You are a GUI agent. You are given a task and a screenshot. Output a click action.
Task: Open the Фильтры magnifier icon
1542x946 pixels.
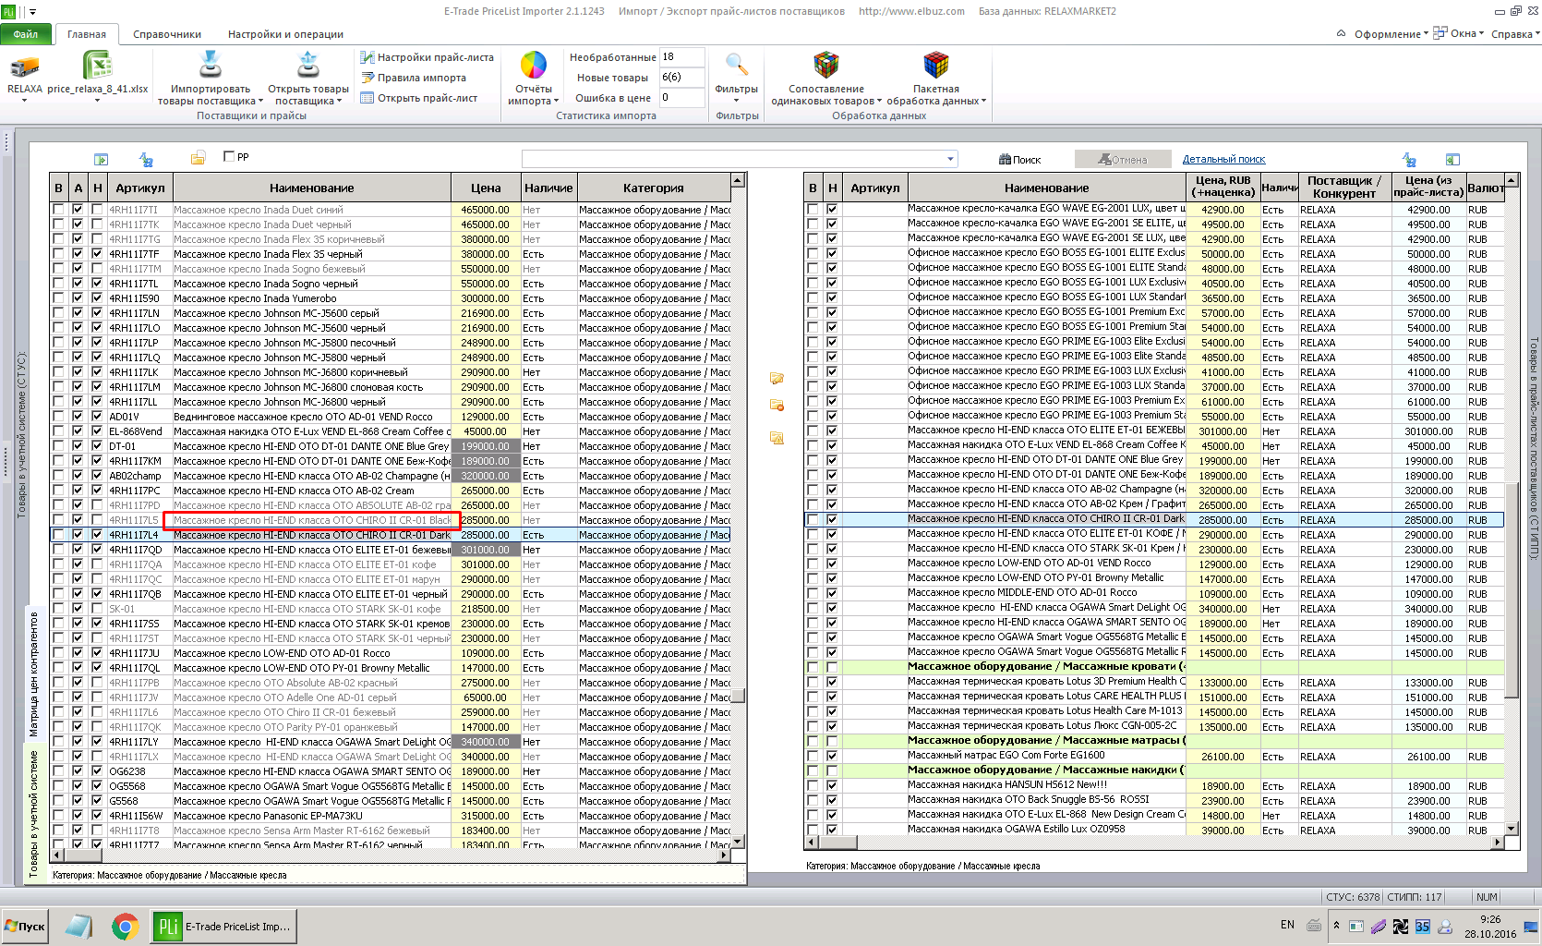point(736,65)
